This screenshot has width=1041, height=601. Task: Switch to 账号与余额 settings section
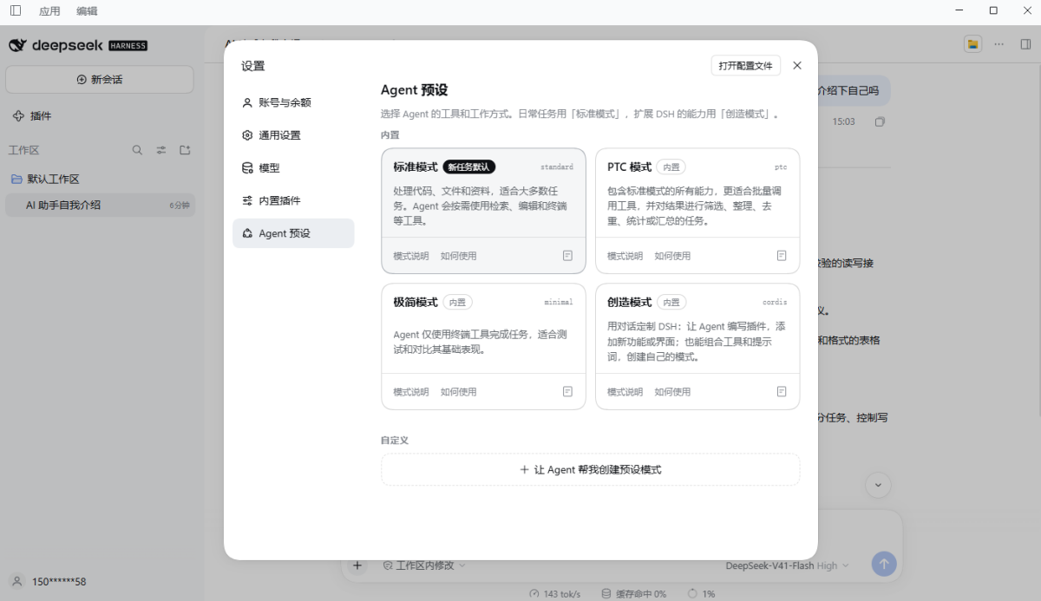point(293,102)
